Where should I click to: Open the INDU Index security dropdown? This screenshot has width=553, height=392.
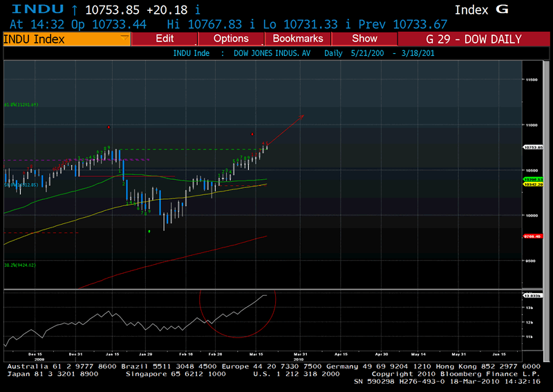(64, 39)
